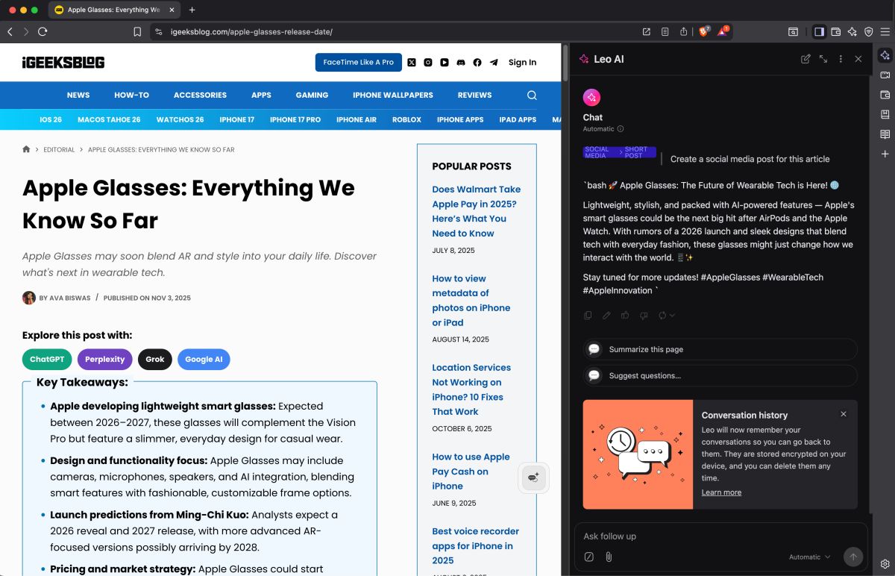The height and width of the screenshot is (576, 895).
Task: Toggle the sidebar panel icon in the toolbar
Action: point(819,31)
